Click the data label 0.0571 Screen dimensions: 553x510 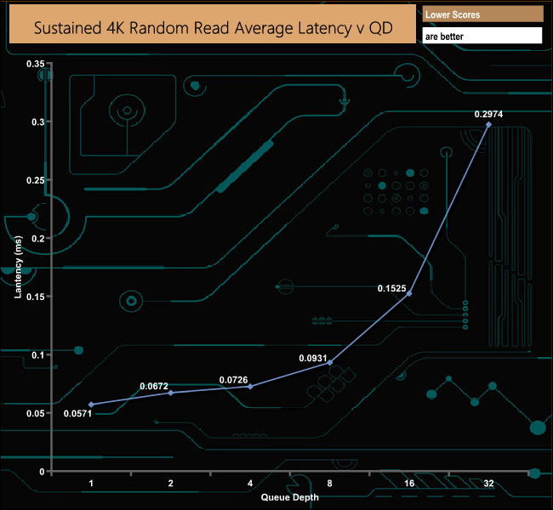point(77,414)
